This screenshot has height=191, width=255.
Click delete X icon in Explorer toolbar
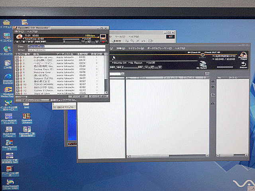(138, 41)
